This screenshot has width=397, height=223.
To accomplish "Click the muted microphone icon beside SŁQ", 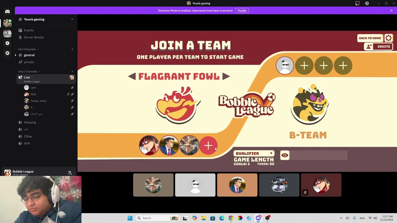I will point(68,94).
